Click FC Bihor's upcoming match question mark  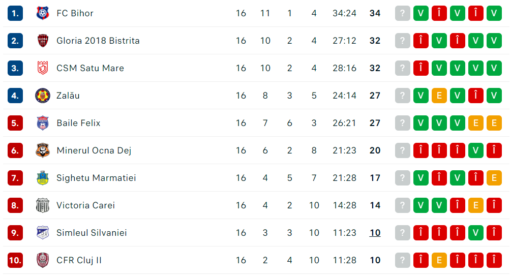(x=402, y=13)
